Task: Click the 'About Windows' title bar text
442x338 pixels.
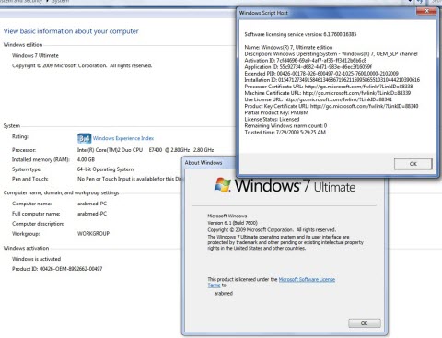Action: (x=204, y=163)
